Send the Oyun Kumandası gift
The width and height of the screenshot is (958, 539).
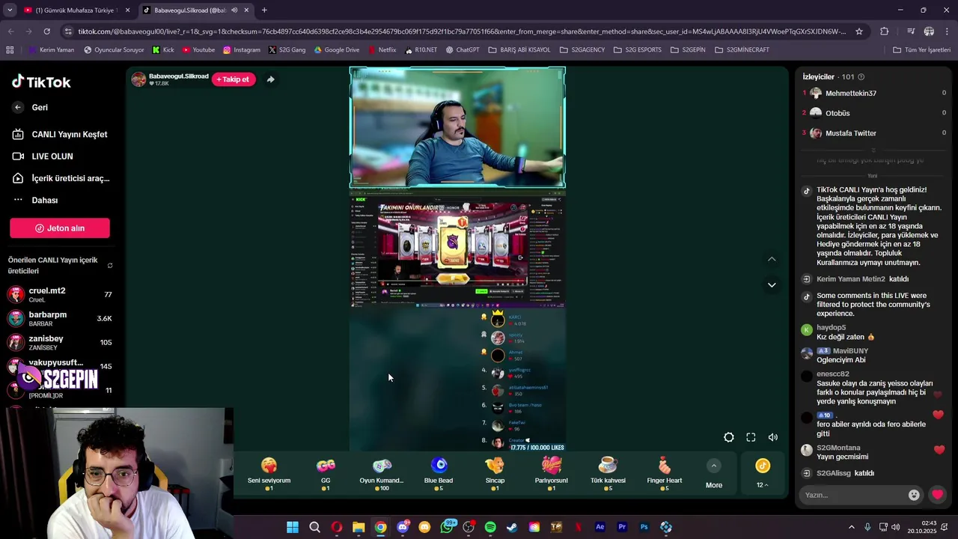tap(382, 473)
